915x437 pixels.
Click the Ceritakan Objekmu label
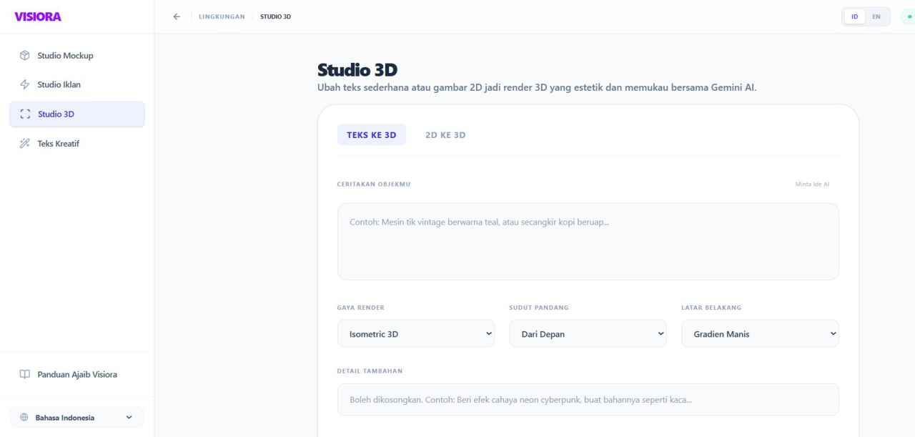(374, 184)
